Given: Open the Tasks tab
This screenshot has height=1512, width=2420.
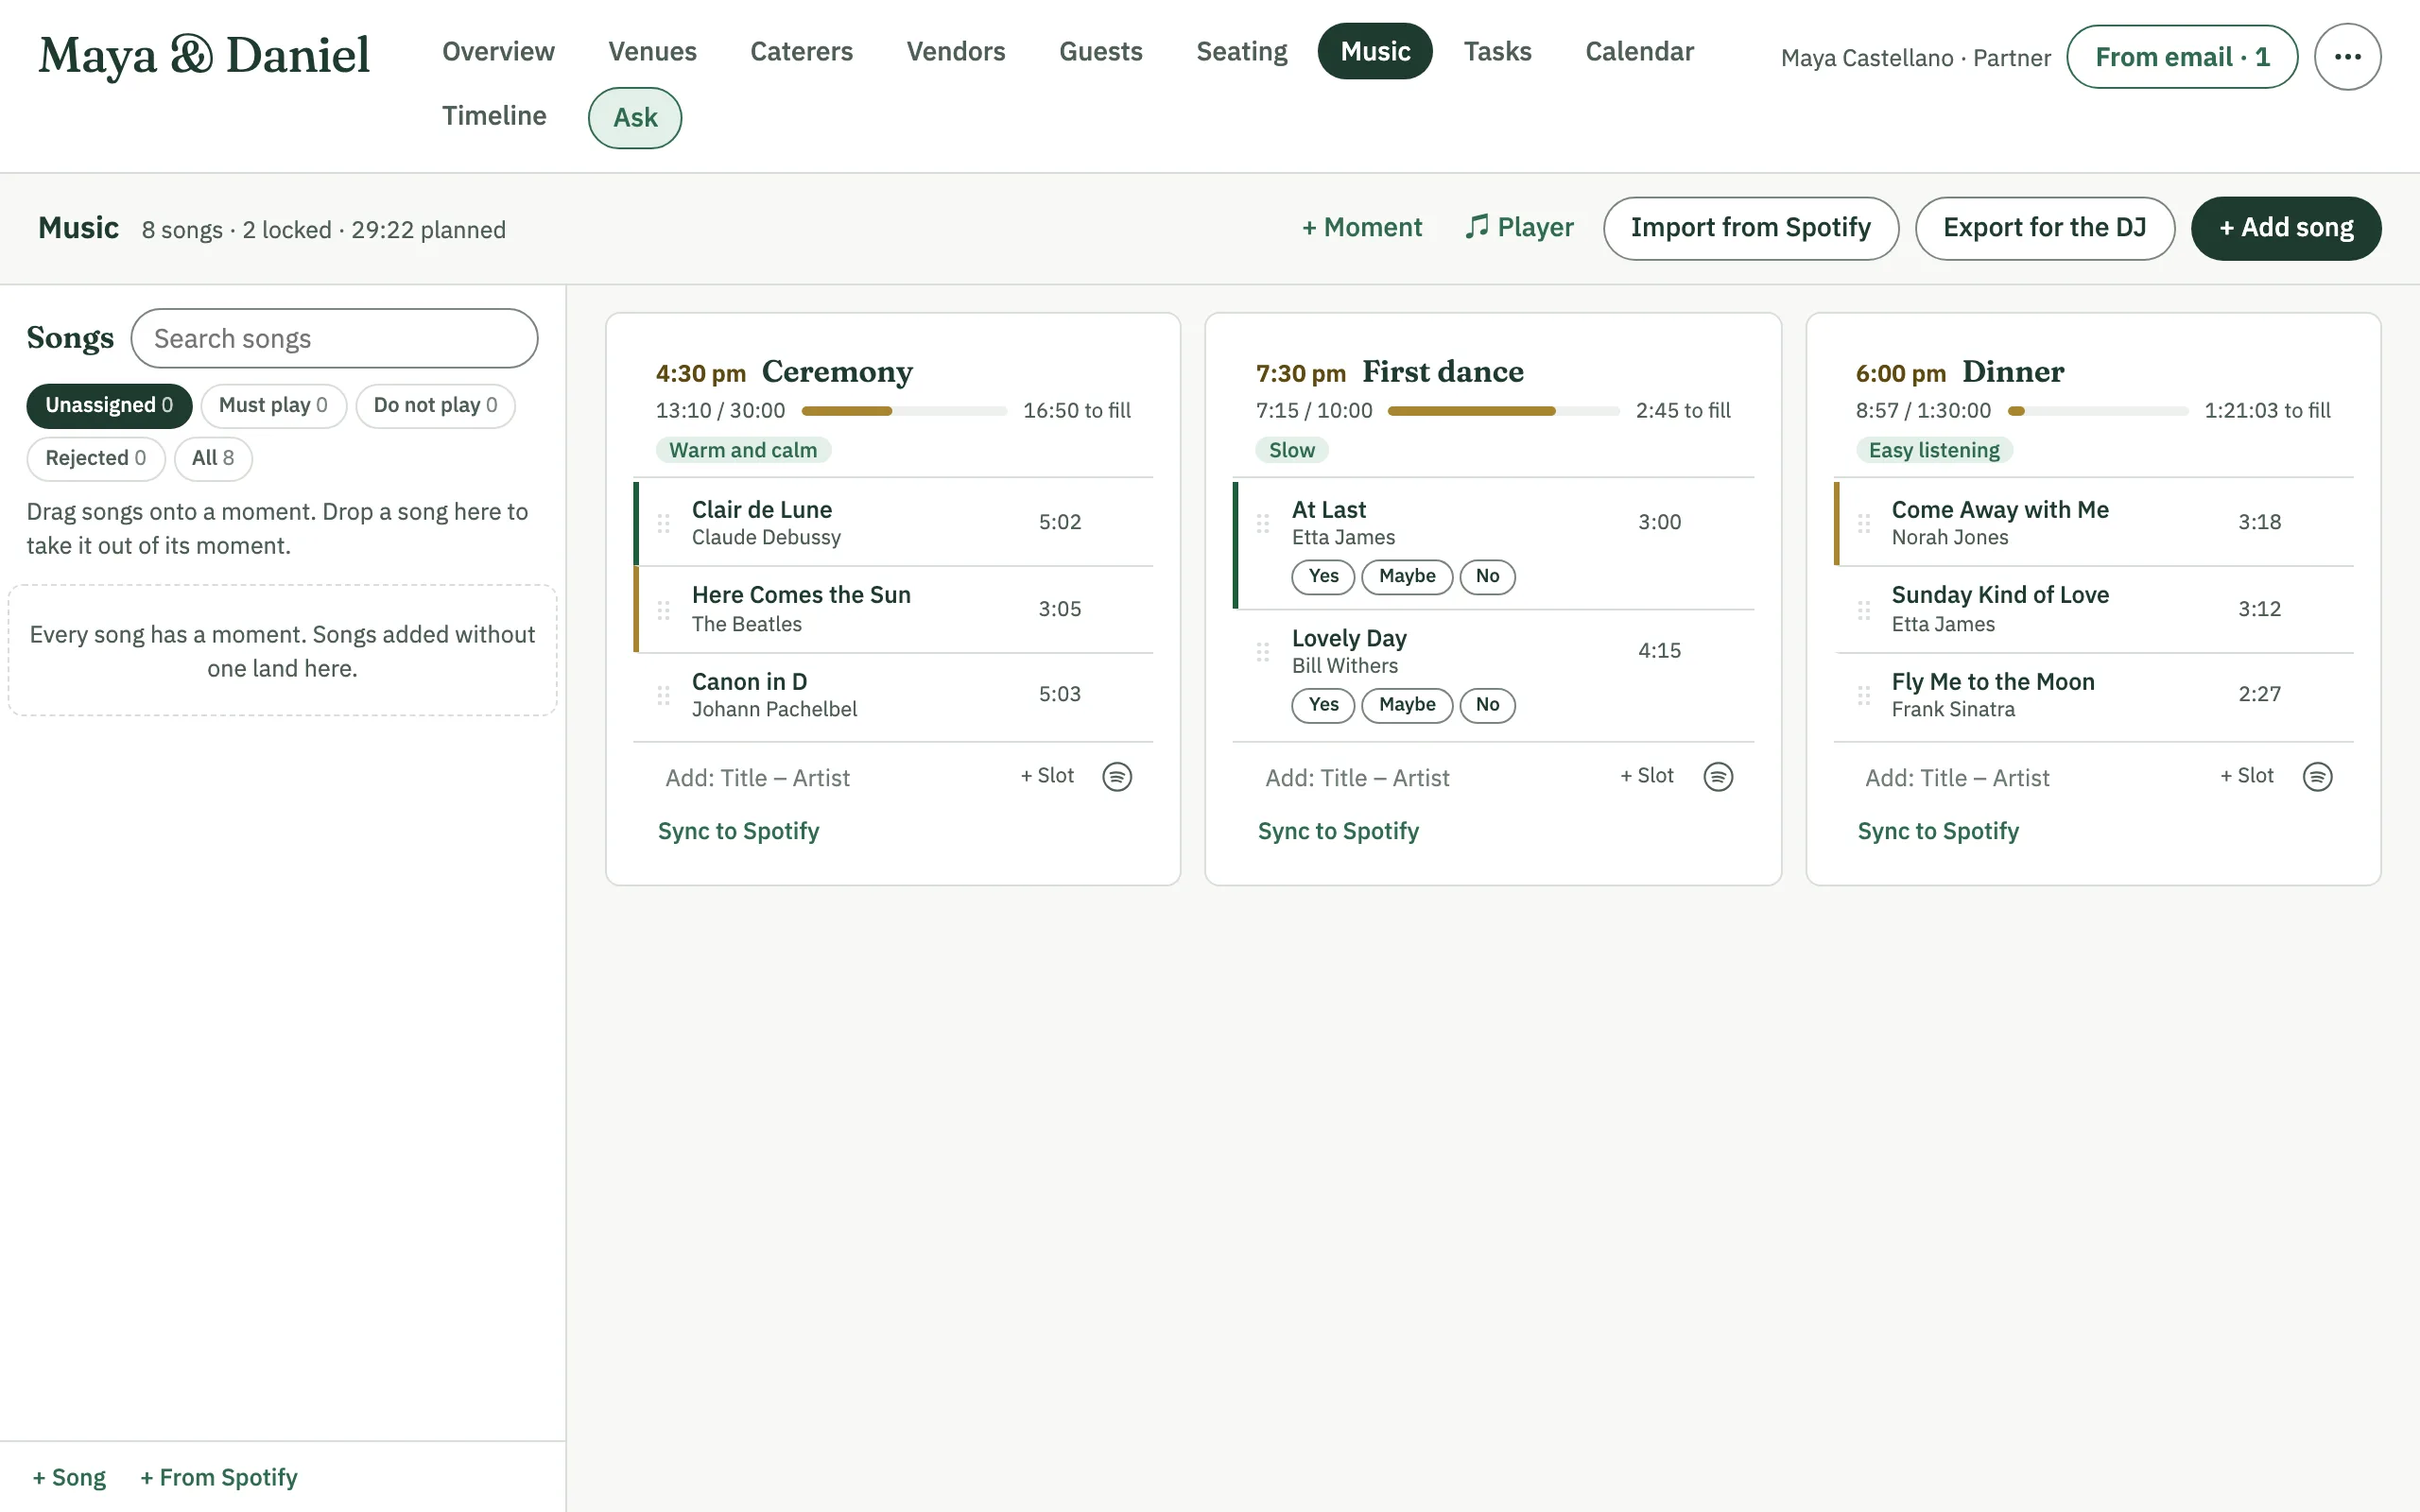Looking at the screenshot, I should tap(1497, 51).
